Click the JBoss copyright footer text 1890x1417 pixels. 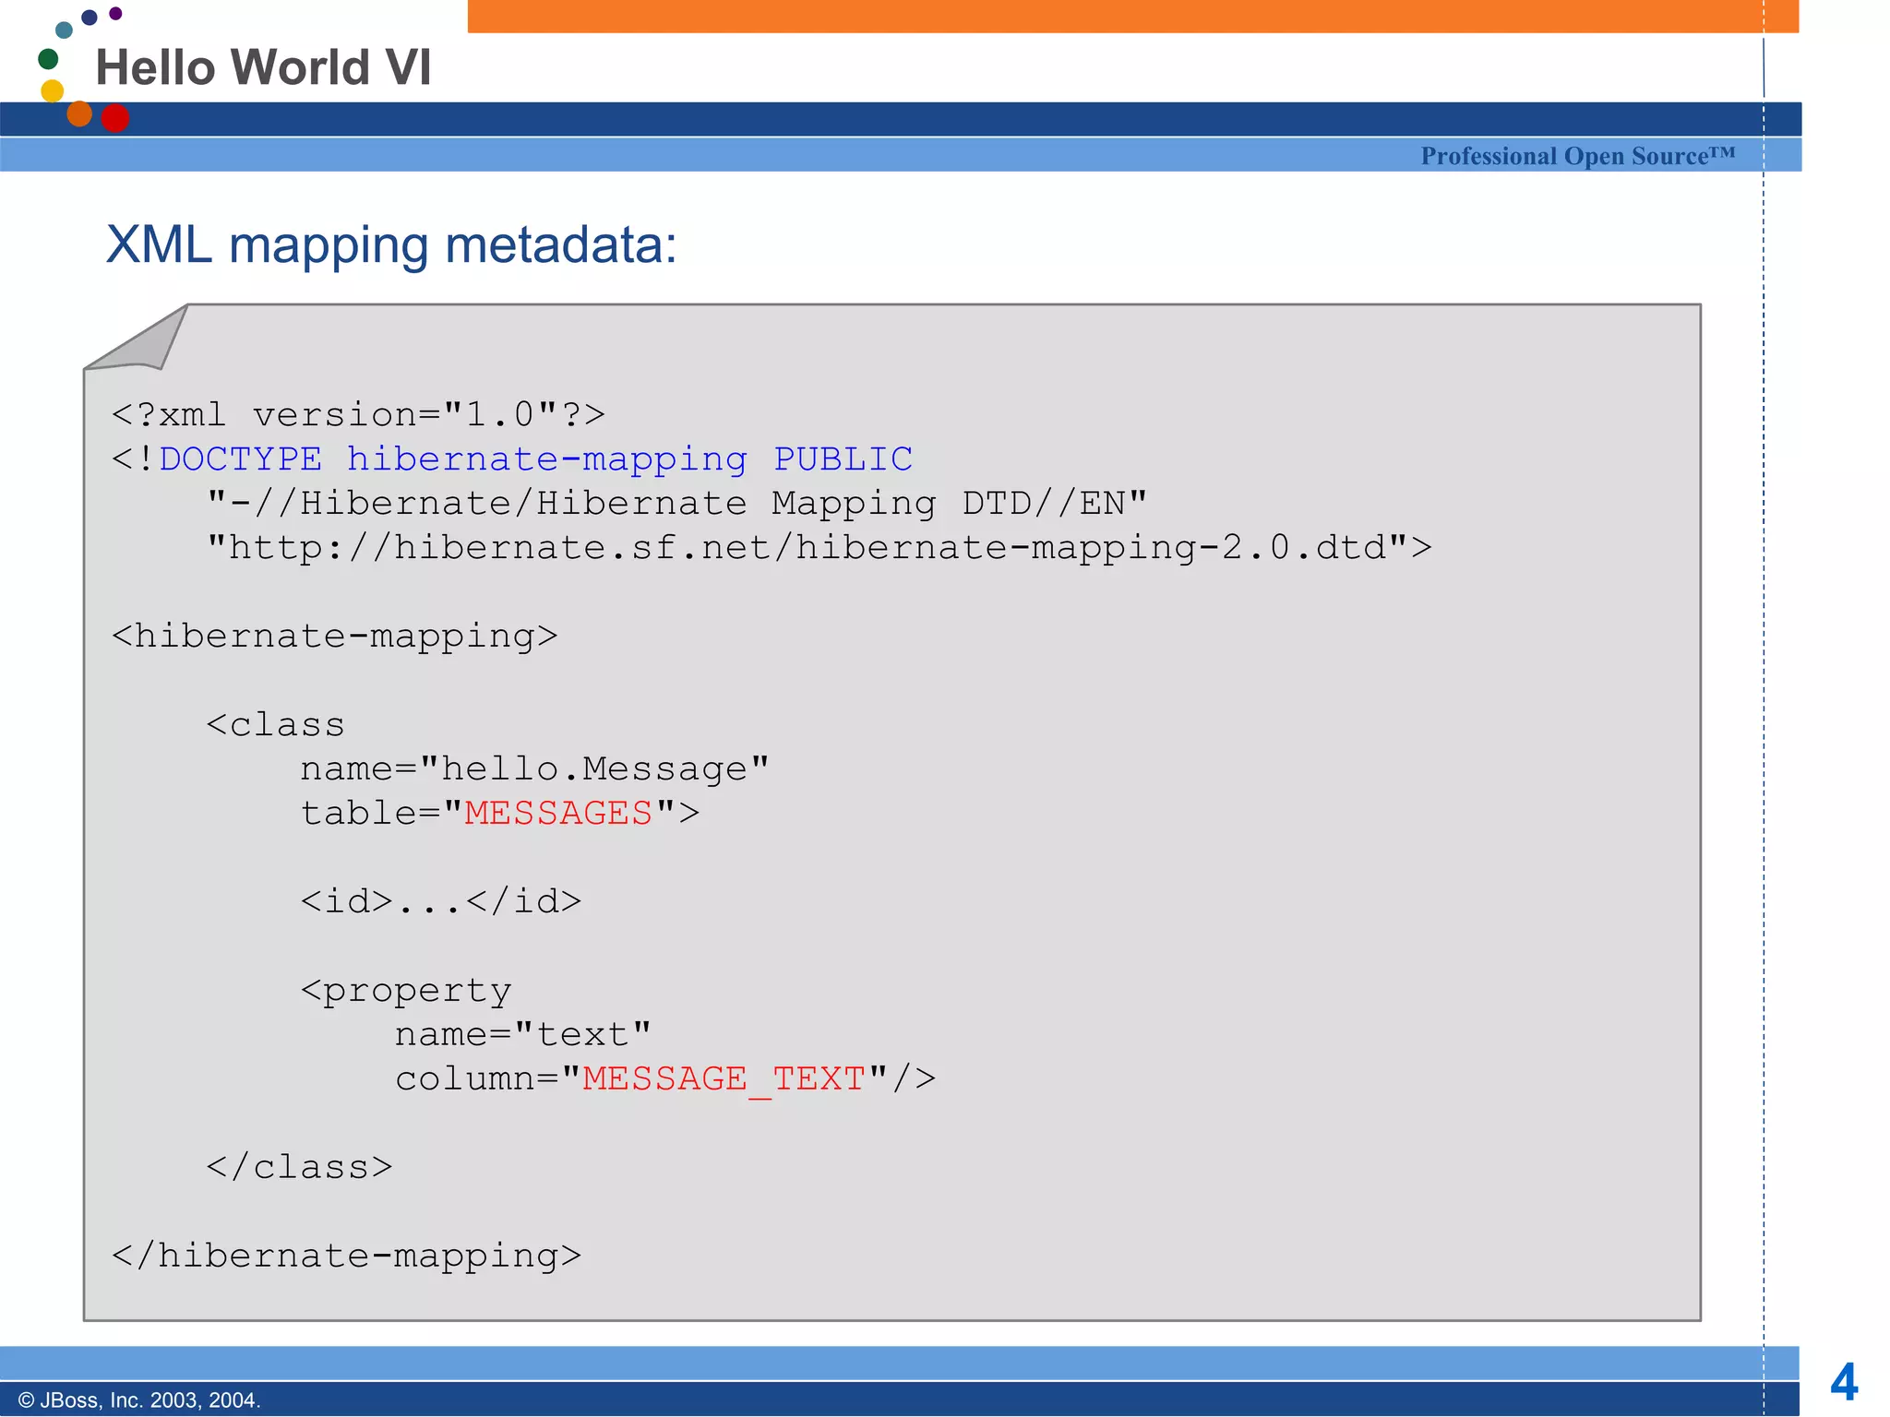pos(139,1400)
